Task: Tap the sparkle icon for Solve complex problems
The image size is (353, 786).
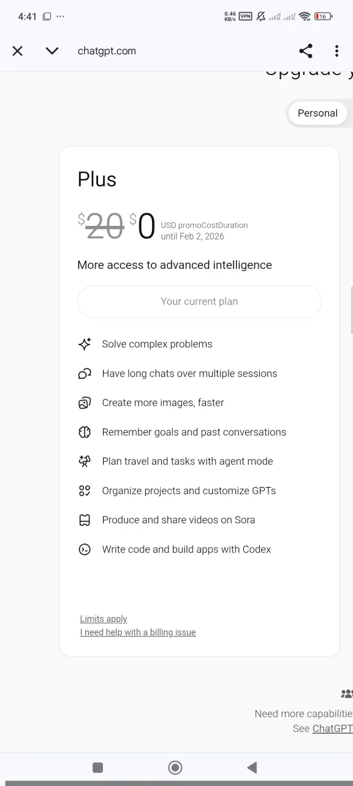Action: (85, 344)
